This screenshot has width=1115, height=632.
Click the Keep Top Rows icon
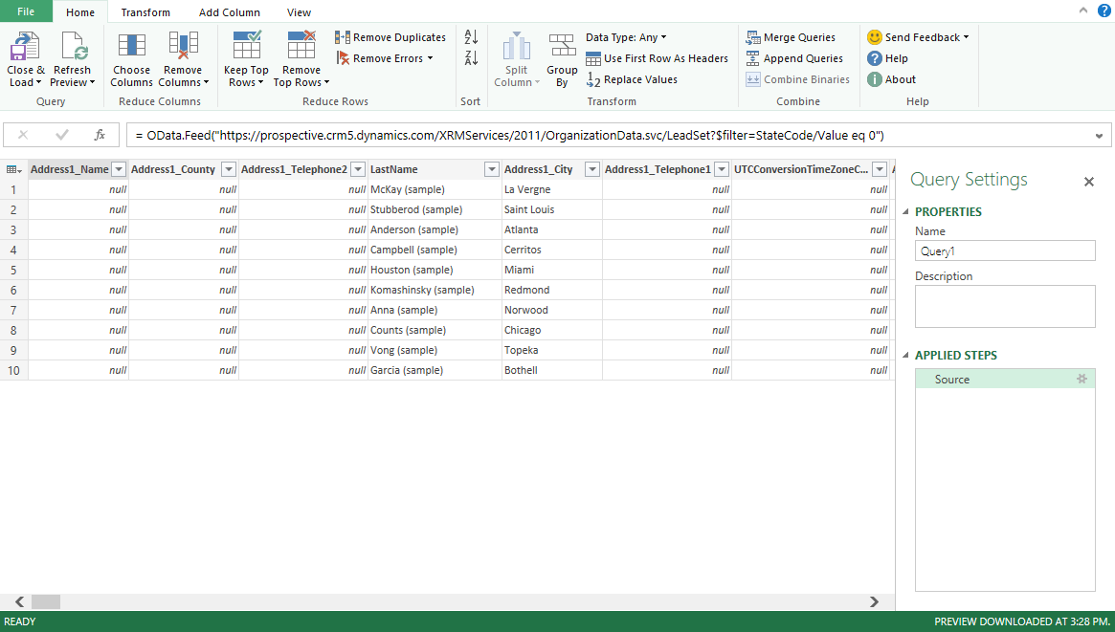pyautogui.click(x=246, y=46)
